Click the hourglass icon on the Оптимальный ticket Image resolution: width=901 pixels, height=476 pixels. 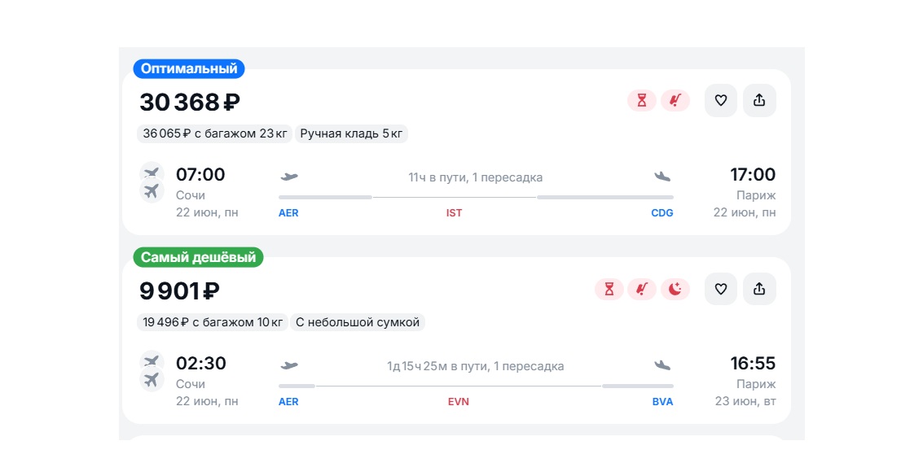642,100
